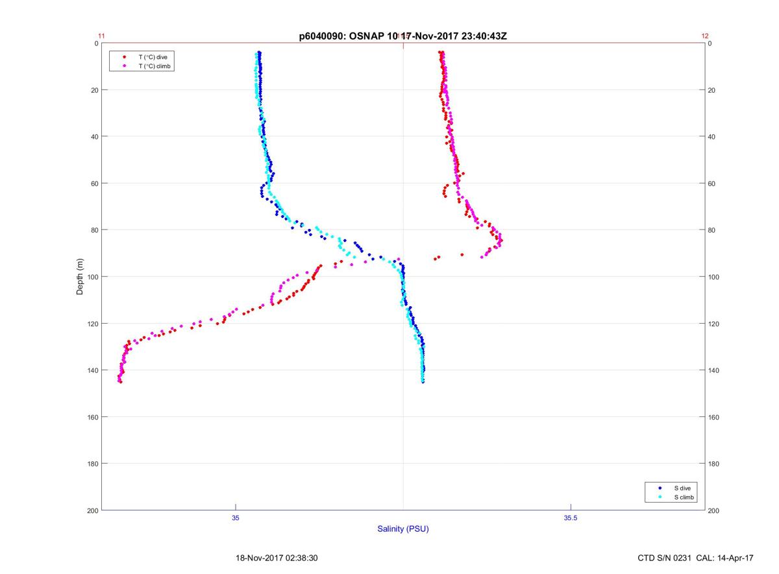Click the '180' tick on the right depth axis
This screenshot has width=779, height=574.
(714, 464)
